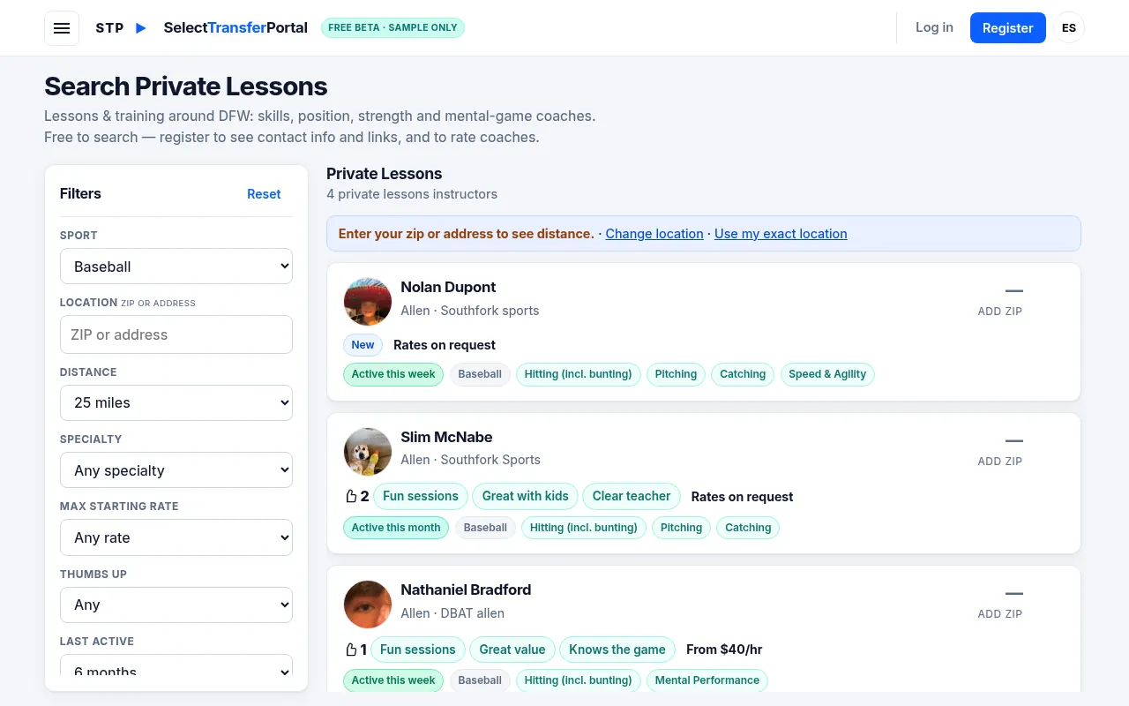Click Slim McNabe's Pitching tag

pos(681,528)
